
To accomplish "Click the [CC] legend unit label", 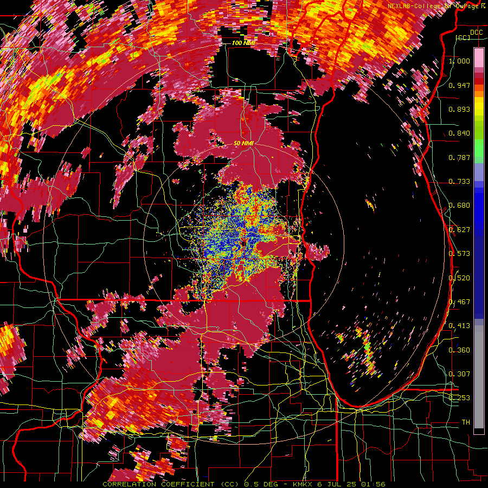I will [x=463, y=37].
